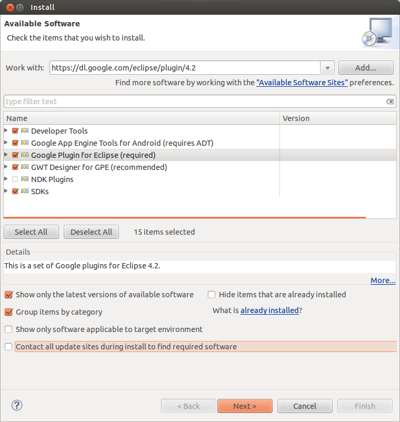Image resolution: width=400 pixels, height=422 pixels.
Task: Click the install CD monitor icon
Action: (377, 32)
